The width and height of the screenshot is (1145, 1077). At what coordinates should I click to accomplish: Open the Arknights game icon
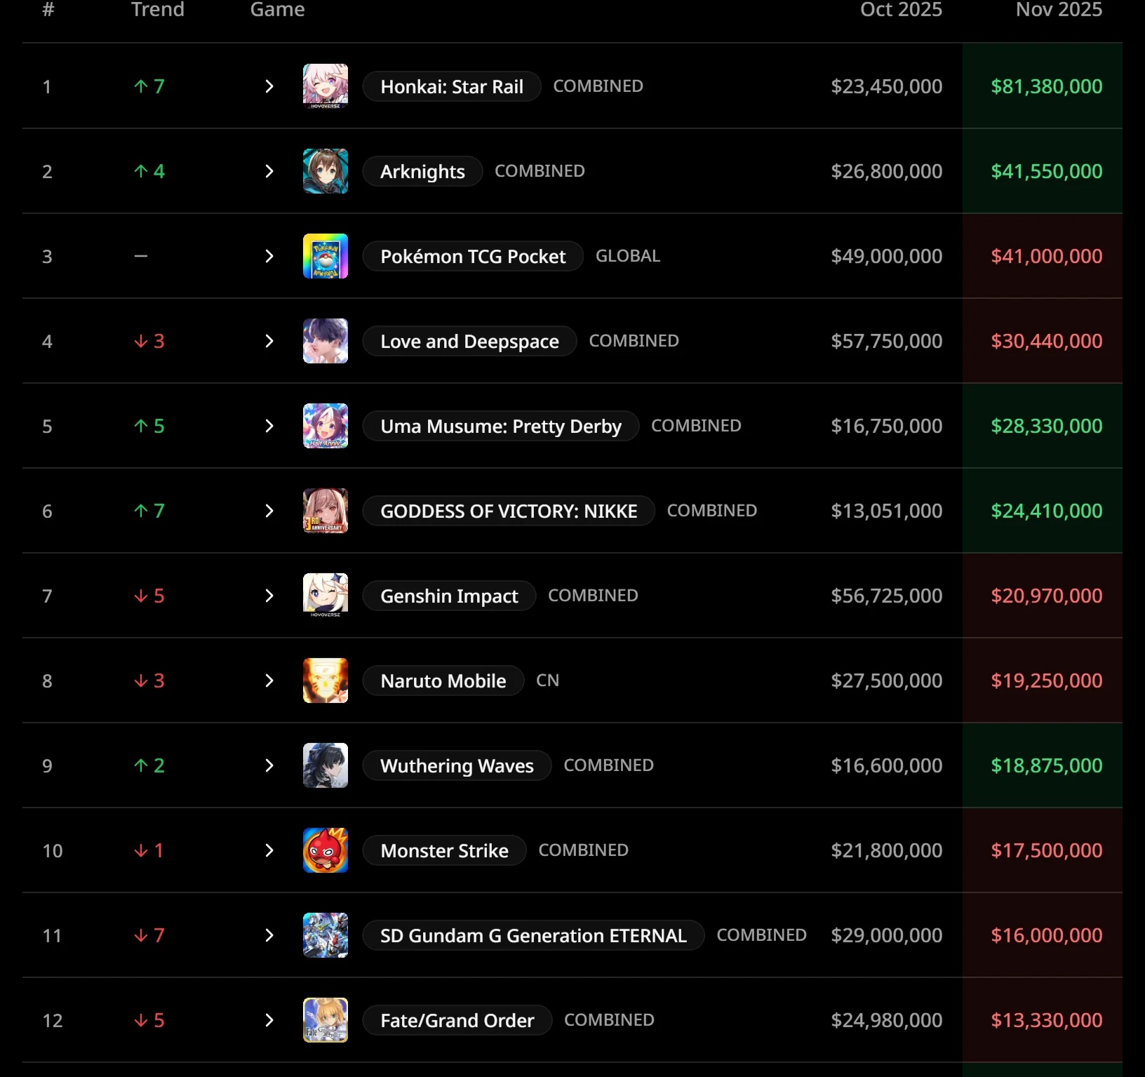[x=326, y=171]
